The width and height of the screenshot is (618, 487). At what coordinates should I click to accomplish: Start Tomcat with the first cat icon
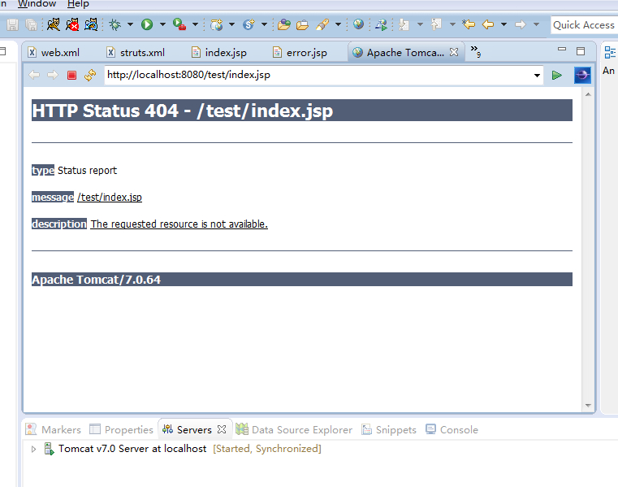click(54, 24)
